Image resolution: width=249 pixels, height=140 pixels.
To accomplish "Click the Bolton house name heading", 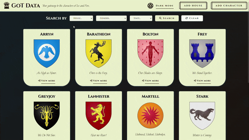I will (x=150, y=34).
